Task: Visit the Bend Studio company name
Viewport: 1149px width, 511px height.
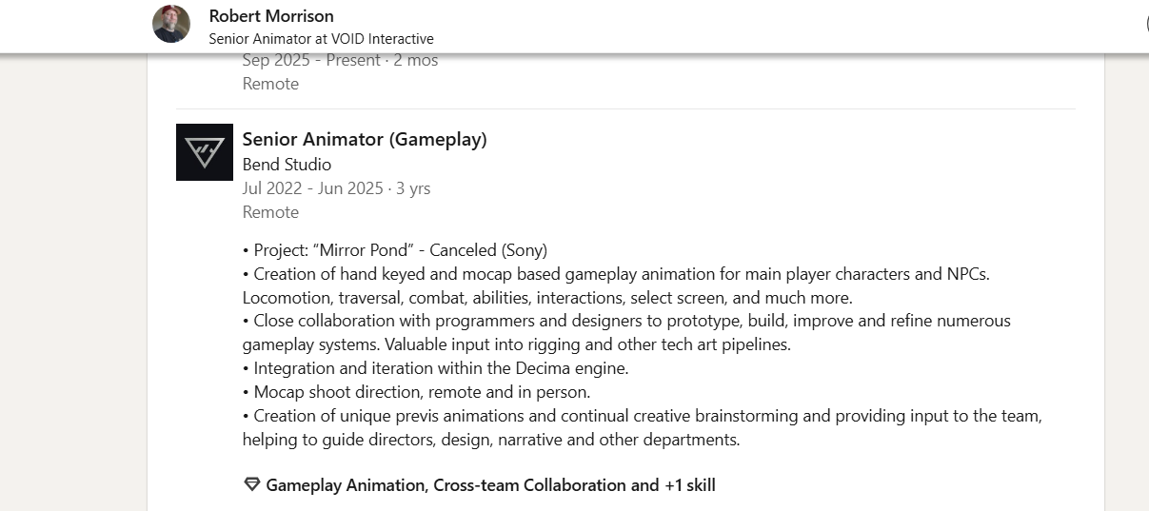Action: 287,165
